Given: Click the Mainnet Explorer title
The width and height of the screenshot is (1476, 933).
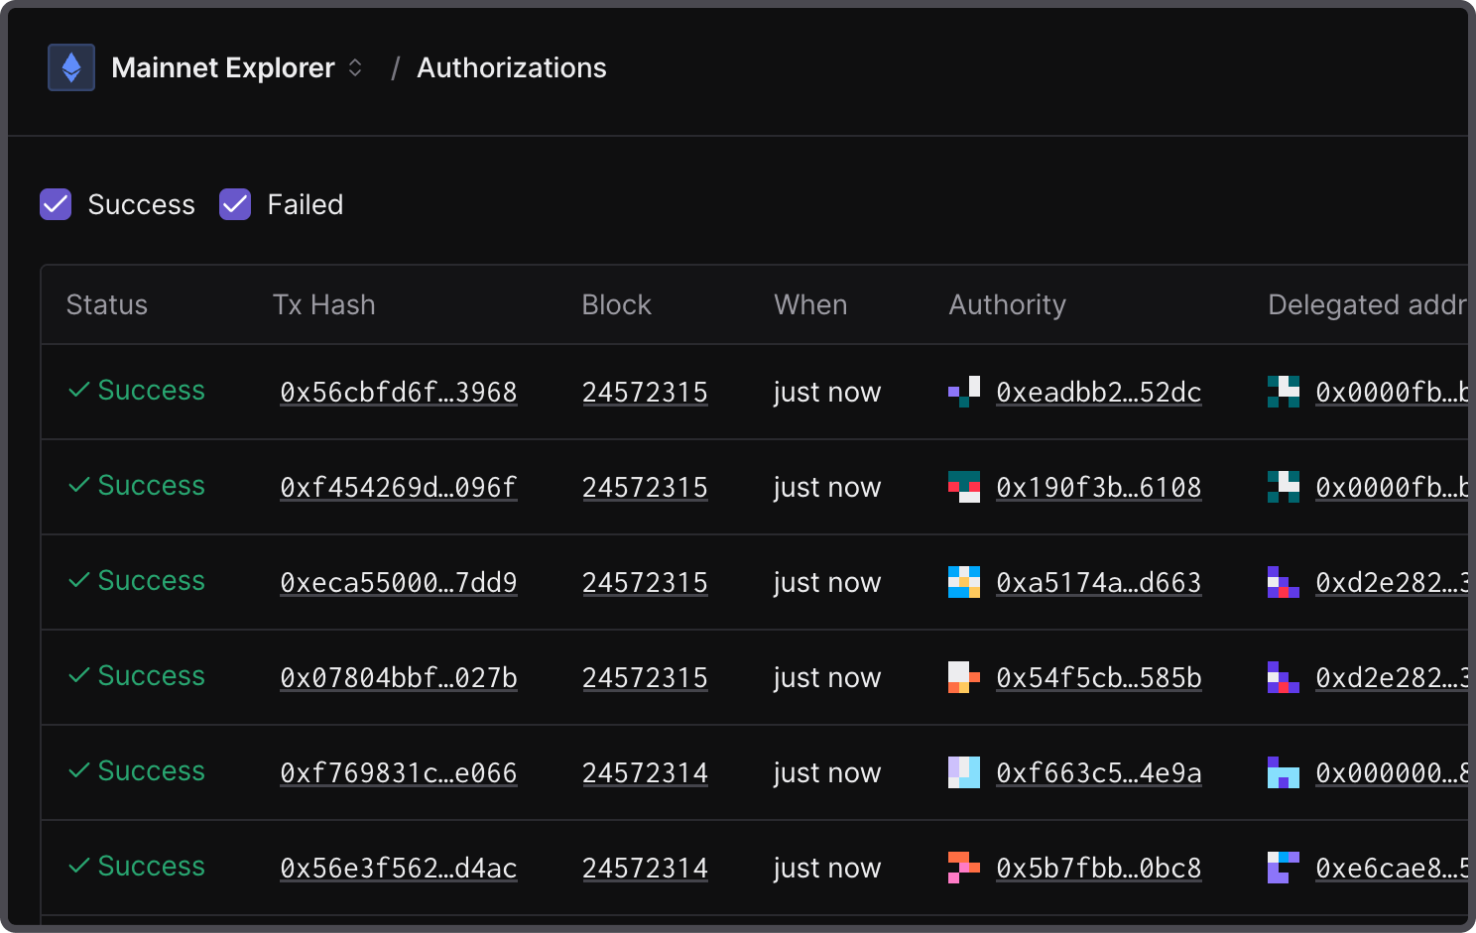Looking at the screenshot, I should coord(223,67).
